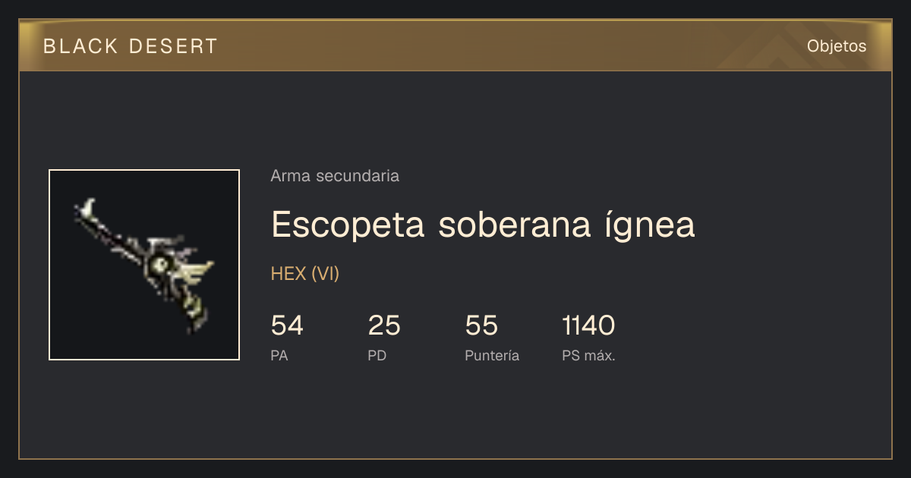This screenshot has height=478, width=911.
Task: Click empty card area below stats
Action: click(x=455, y=414)
